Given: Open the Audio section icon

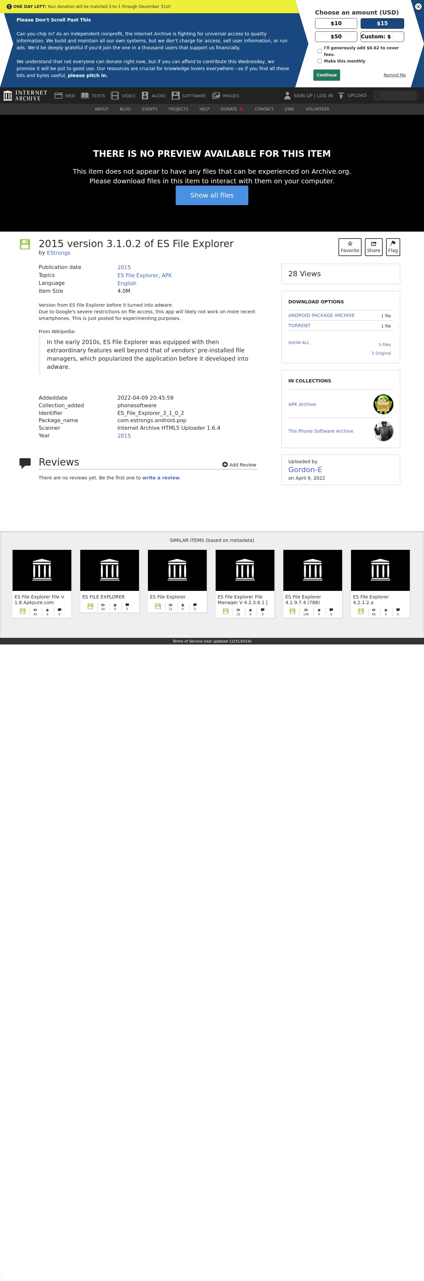Looking at the screenshot, I should pos(145,96).
